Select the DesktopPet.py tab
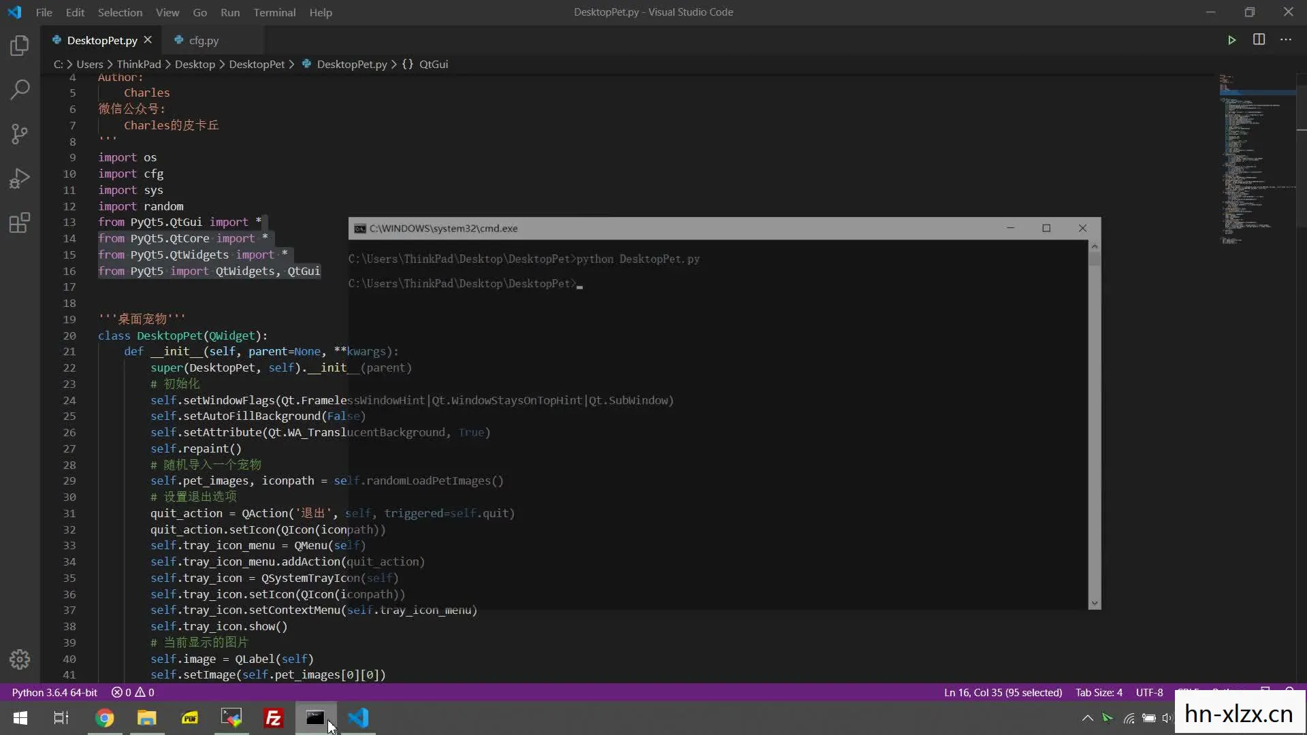1307x735 pixels. pyautogui.click(x=102, y=40)
